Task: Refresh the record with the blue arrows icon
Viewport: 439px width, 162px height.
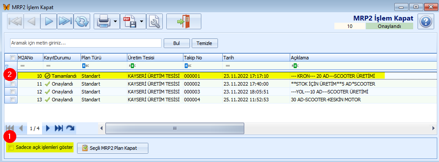Action: (82, 21)
